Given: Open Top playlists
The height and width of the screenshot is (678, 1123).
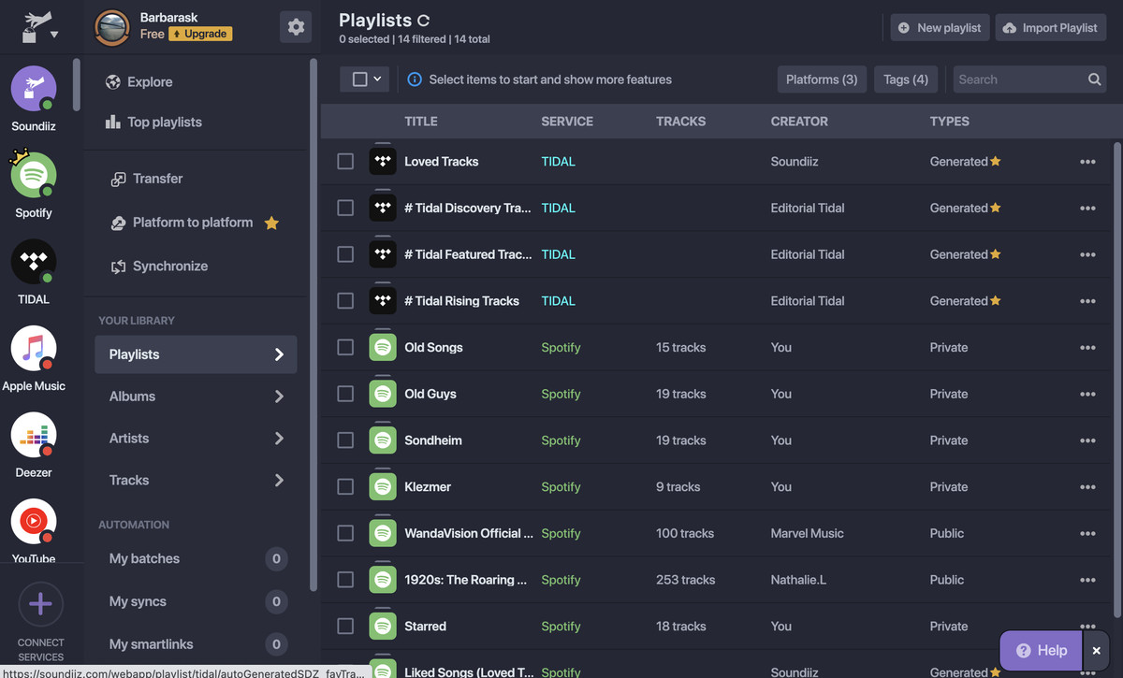Looking at the screenshot, I should 153,123.
